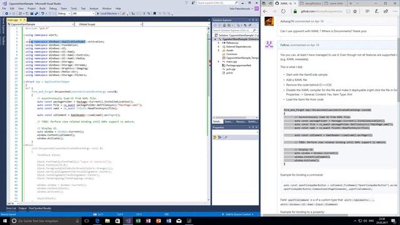Click the Edge share icon
Image resolution: width=400 pixels, height=225 pixels.
[386, 11]
